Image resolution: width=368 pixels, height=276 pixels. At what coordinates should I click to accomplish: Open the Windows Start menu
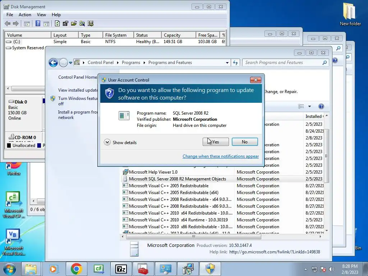[x=10, y=269]
